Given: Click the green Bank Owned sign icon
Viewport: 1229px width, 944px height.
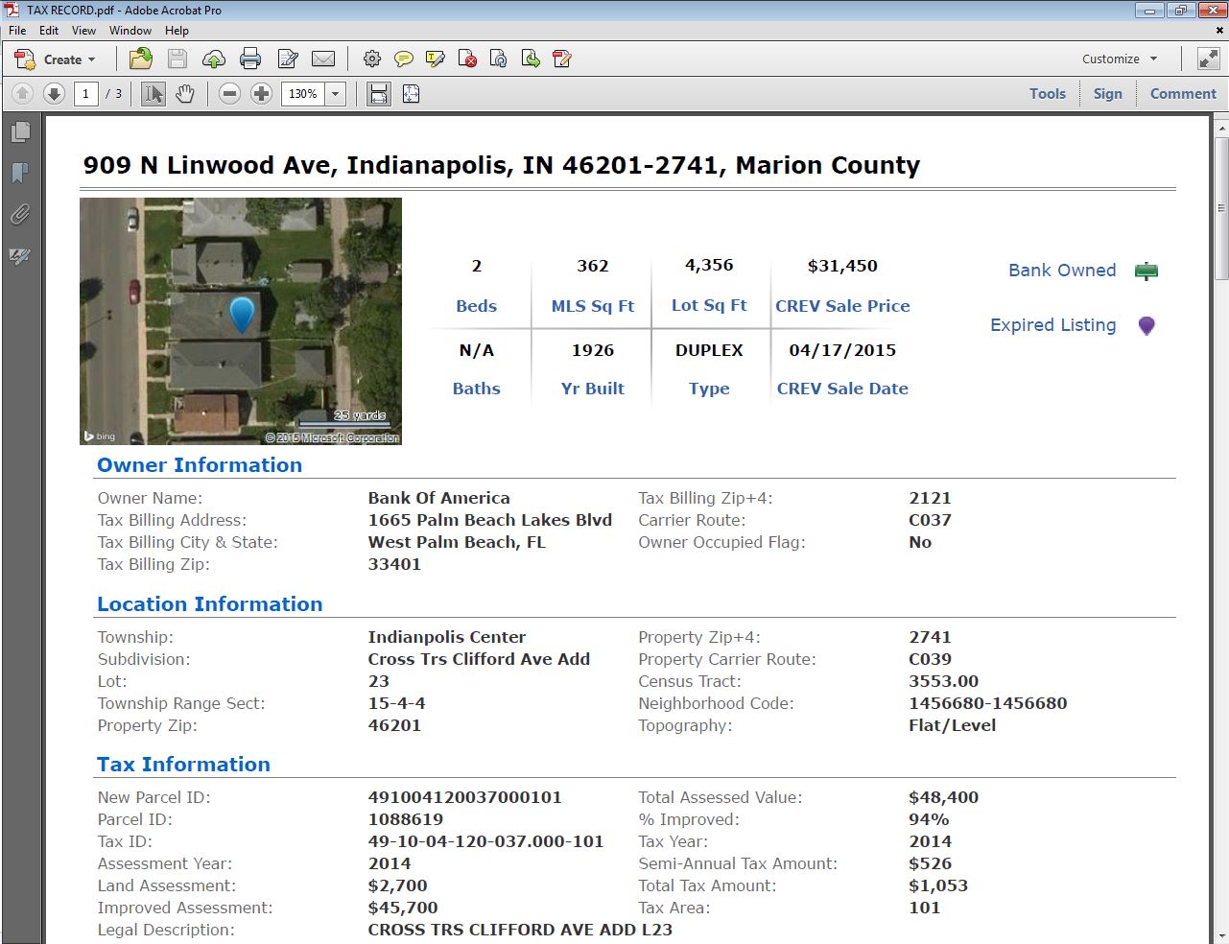Looking at the screenshot, I should tap(1146, 271).
